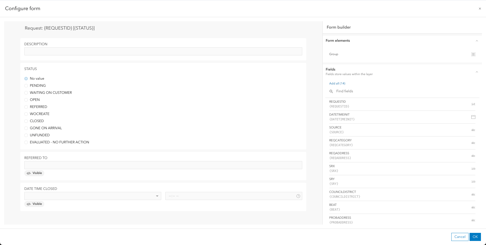The width and height of the screenshot is (486, 245).
Task: Toggle Visible expression for REFERRED TO
Action: coord(34,173)
